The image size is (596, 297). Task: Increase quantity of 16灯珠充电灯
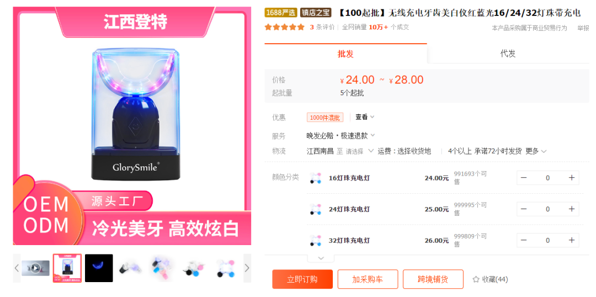coord(571,178)
